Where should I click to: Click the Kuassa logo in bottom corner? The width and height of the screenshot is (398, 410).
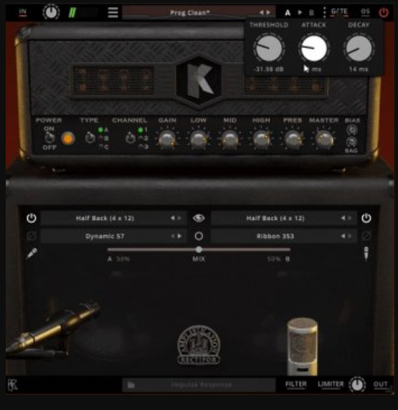tap(12, 385)
